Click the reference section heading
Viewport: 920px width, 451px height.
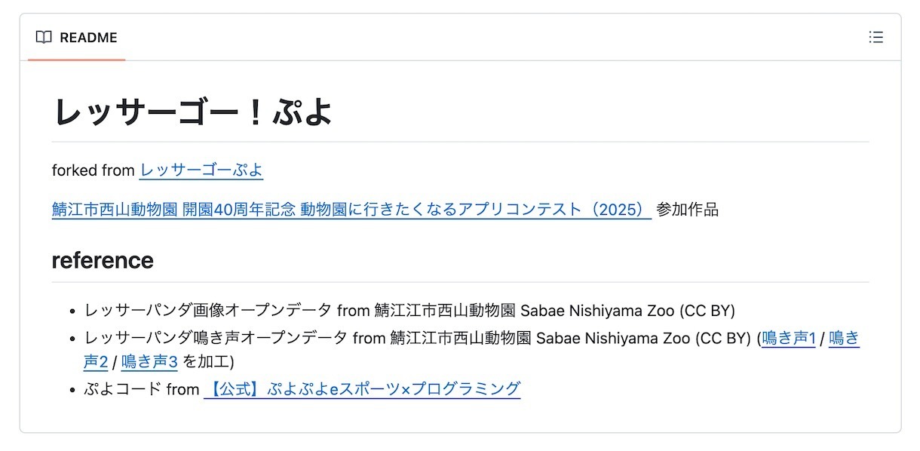click(103, 260)
